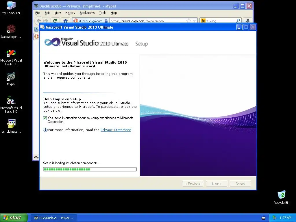Open the File menu in Mypal
Viewport: 296px width, 222px height.
coord(38,13)
